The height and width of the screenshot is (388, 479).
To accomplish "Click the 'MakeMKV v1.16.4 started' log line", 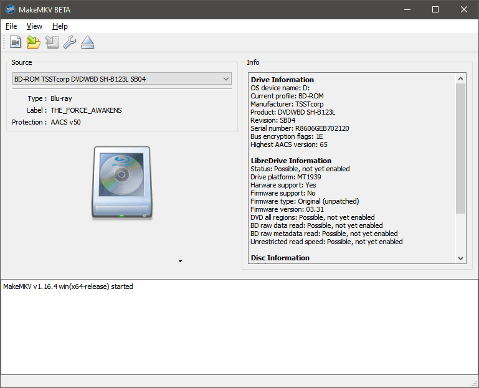I will pyautogui.click(x=68, y=286).
